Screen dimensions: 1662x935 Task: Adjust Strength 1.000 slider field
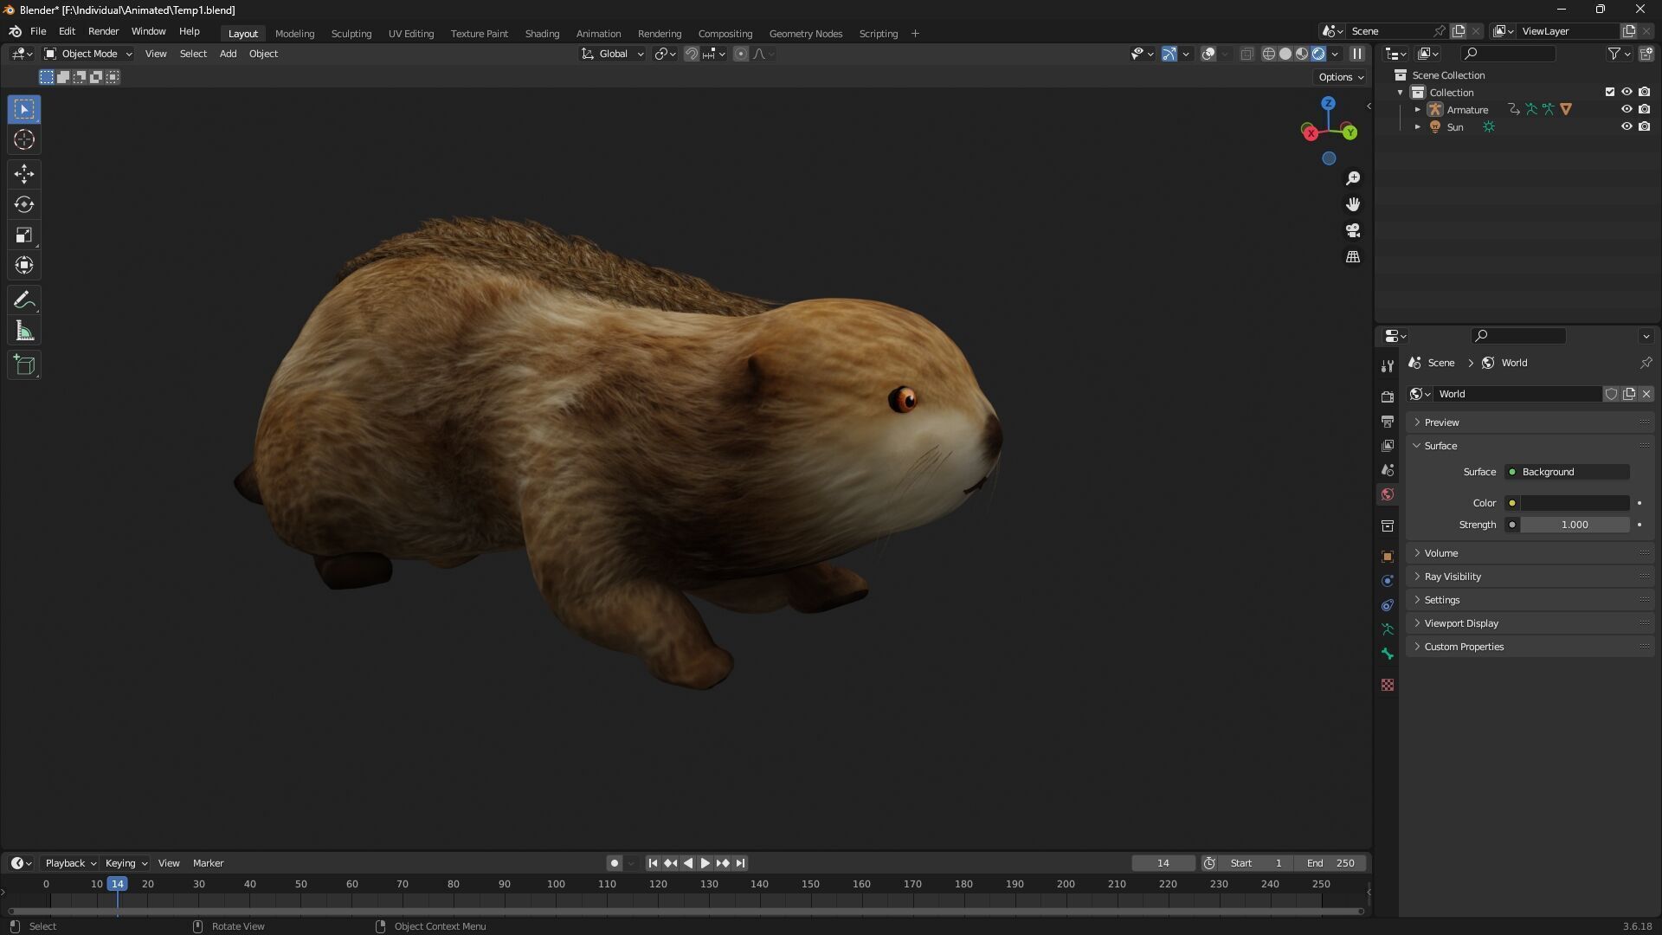1575,525
